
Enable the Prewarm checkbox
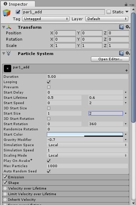point(49,87)
